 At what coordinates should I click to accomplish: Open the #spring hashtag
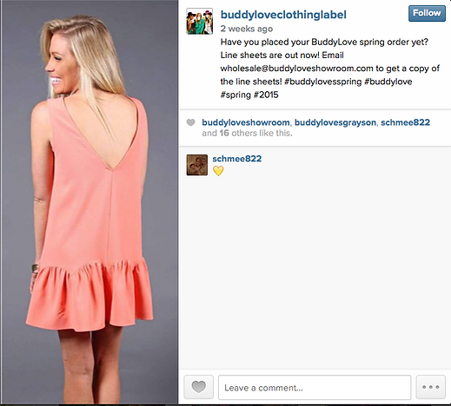[235, 95]
